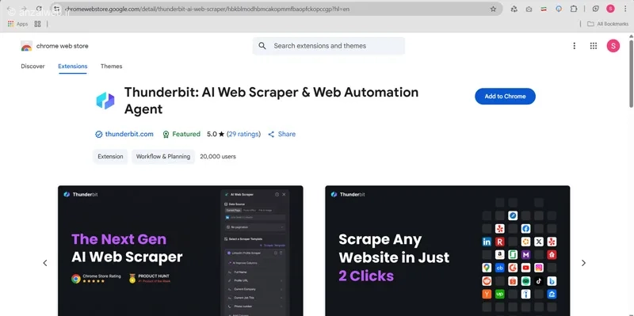Viewport: 634px width, 316px height.
Task: Open the Google apps grid icon
Action: click(593, 46)
